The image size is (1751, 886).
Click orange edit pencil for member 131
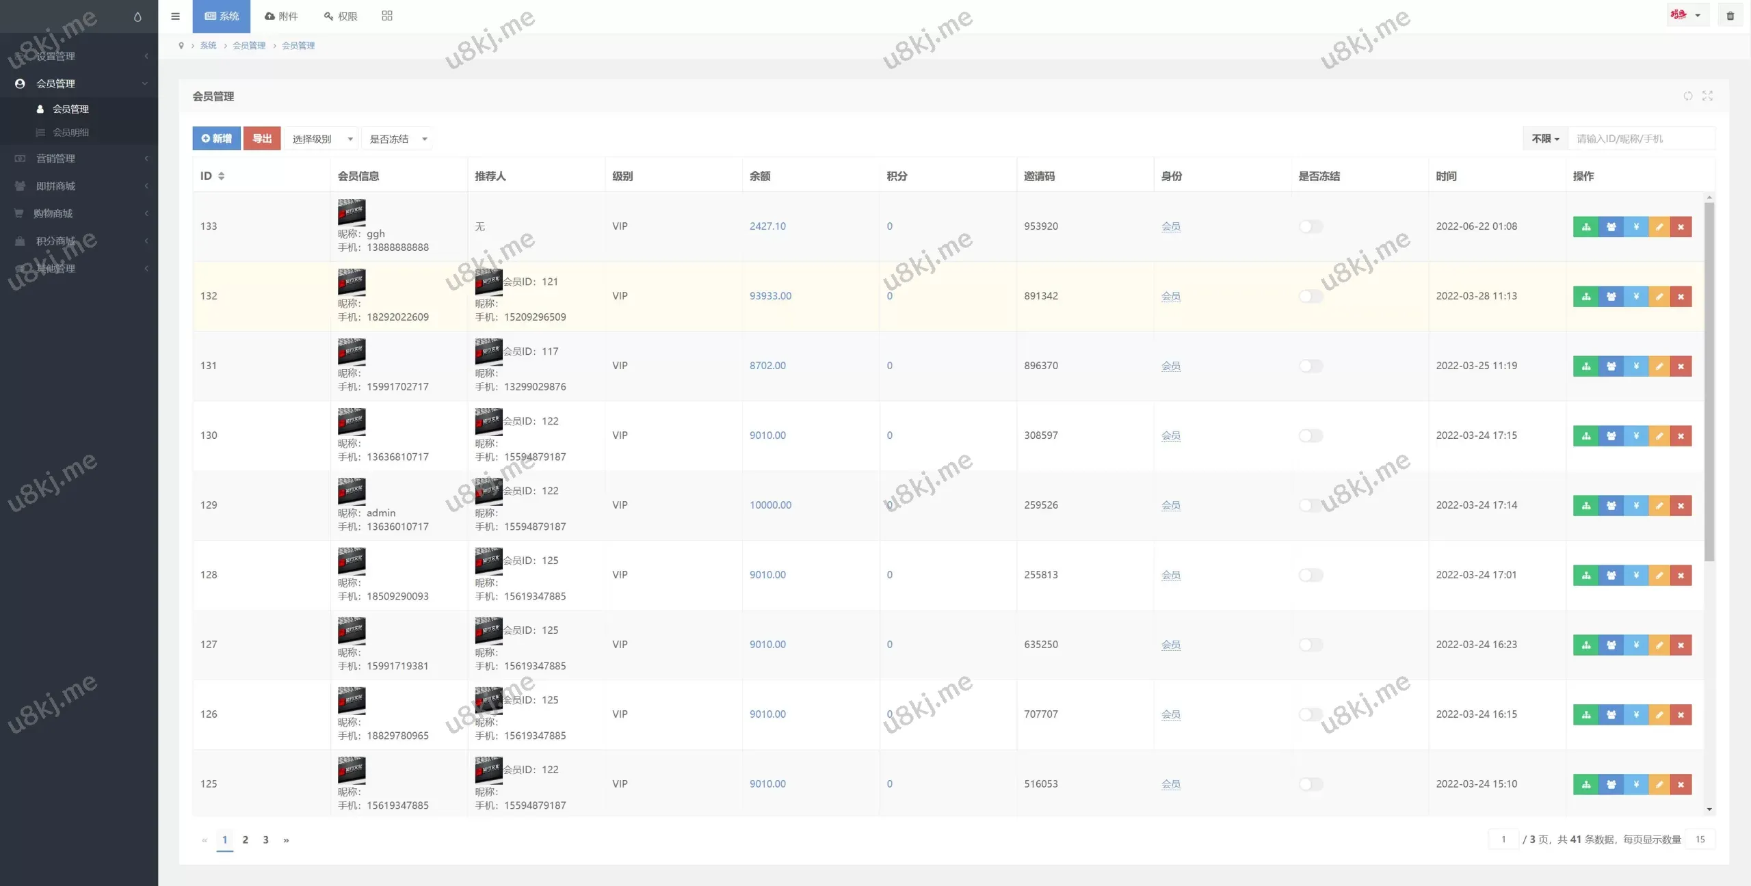(1659, 366)
